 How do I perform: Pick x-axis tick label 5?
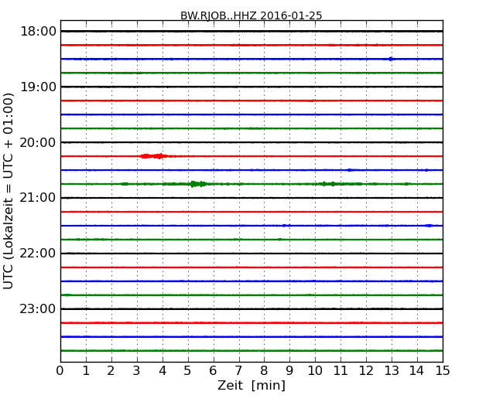click(x=188, y=371)
